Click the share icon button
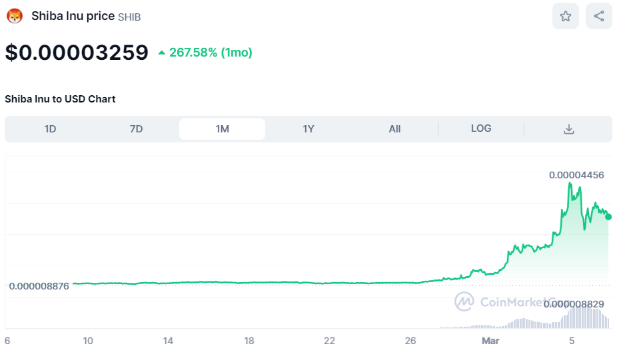The image size is (627, 356). point(598,16)
